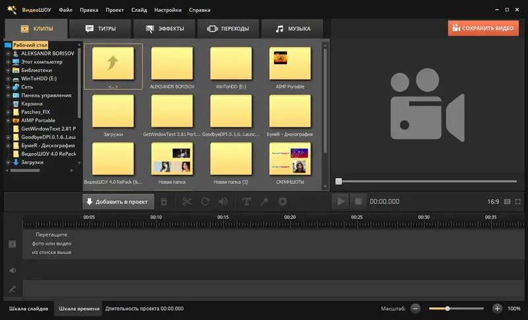Viewport: 528px width, 320px height.
Task: Click the snapshot camera icon beside 16:9
Action: point(507,201)
